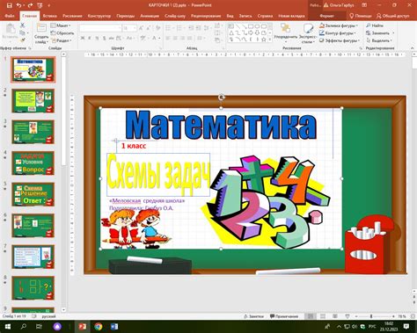Open Экспресс-стили quick styles
The height and width of the screenshot is (333, 417).
pyautogui.click(x=308, y=33)
